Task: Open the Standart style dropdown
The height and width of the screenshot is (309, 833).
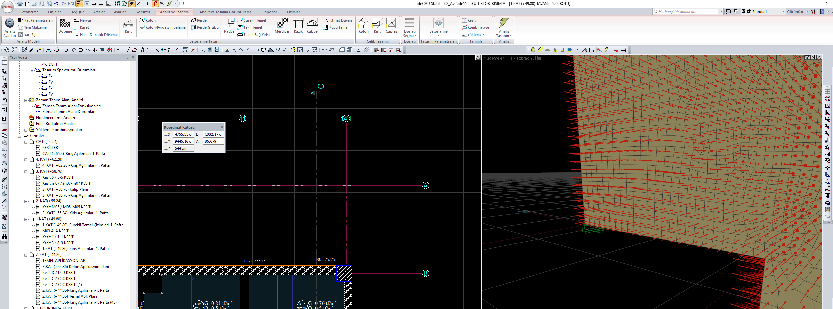Action: 783,12
